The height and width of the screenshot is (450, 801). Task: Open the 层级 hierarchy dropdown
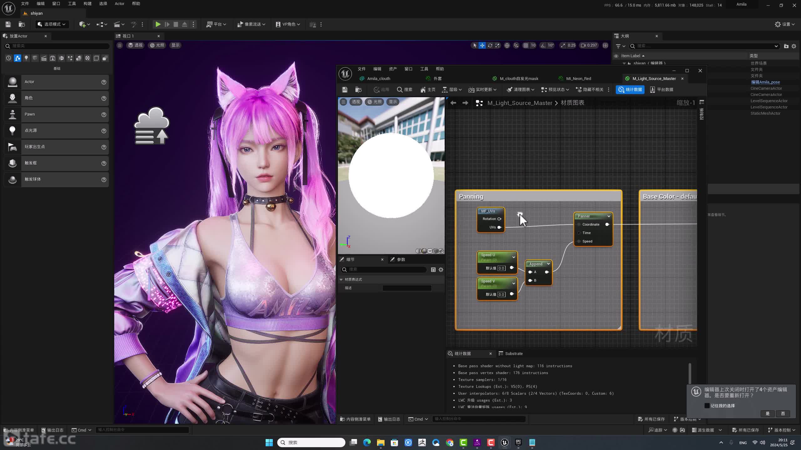(x=452, y=90)
